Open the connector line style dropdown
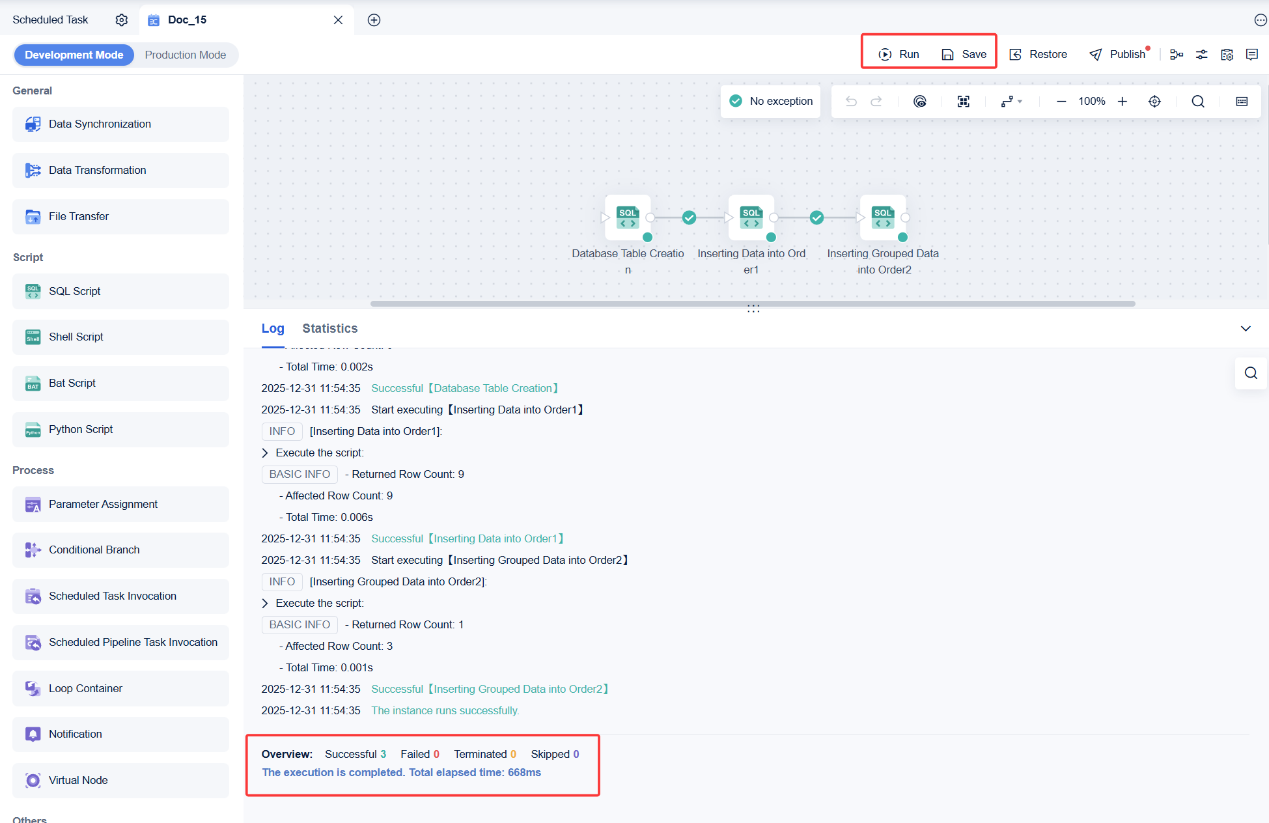The height and width of the screenshot is (823, 1269). coord(1012,101)
